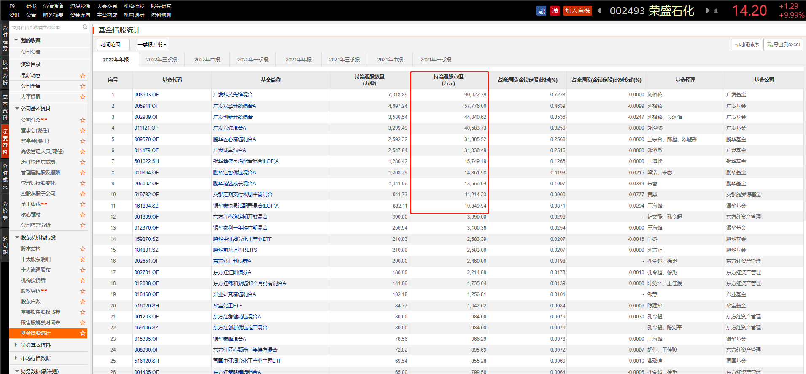Go to previous stock with left arrow
806x374 pixels.
(x=599, y=11)
